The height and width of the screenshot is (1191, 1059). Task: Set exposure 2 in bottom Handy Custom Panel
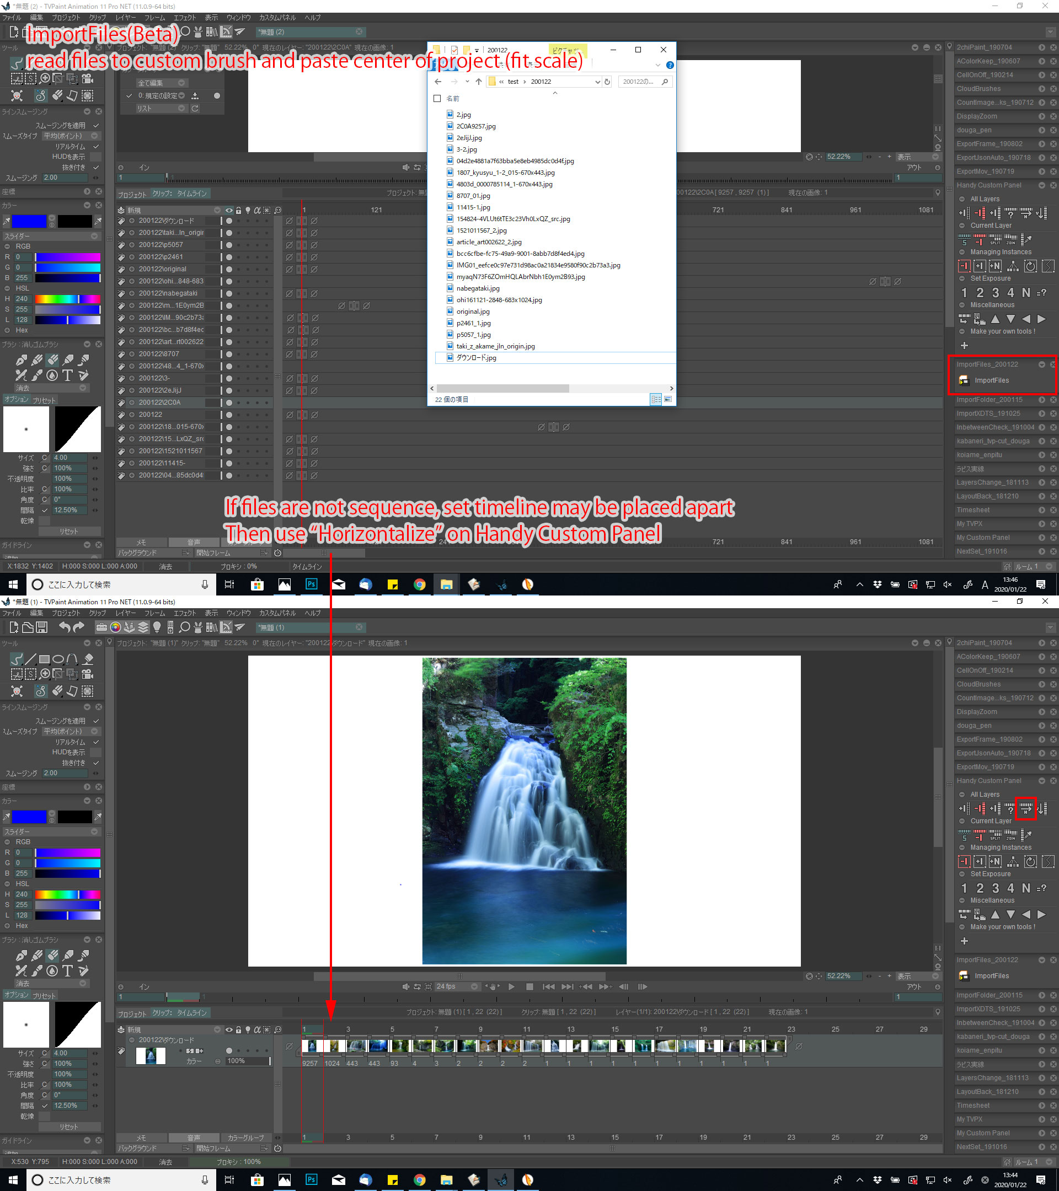click(980, 888)
